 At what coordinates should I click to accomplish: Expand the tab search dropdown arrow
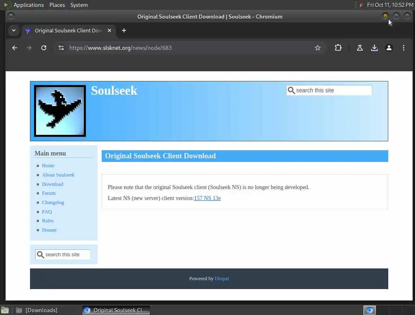[x=14, y=30]
